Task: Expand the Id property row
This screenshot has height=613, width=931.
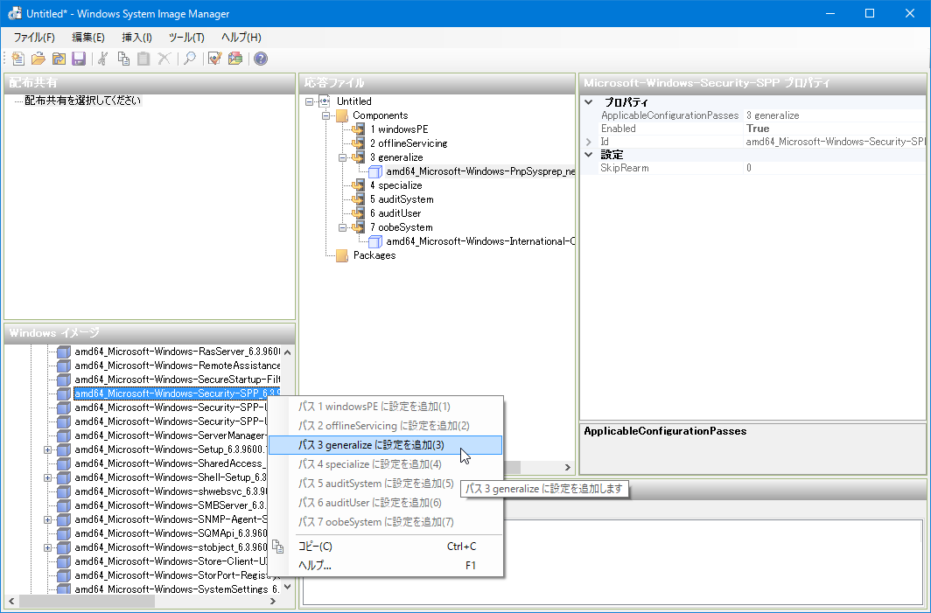Action: click(x=588, y=142)
